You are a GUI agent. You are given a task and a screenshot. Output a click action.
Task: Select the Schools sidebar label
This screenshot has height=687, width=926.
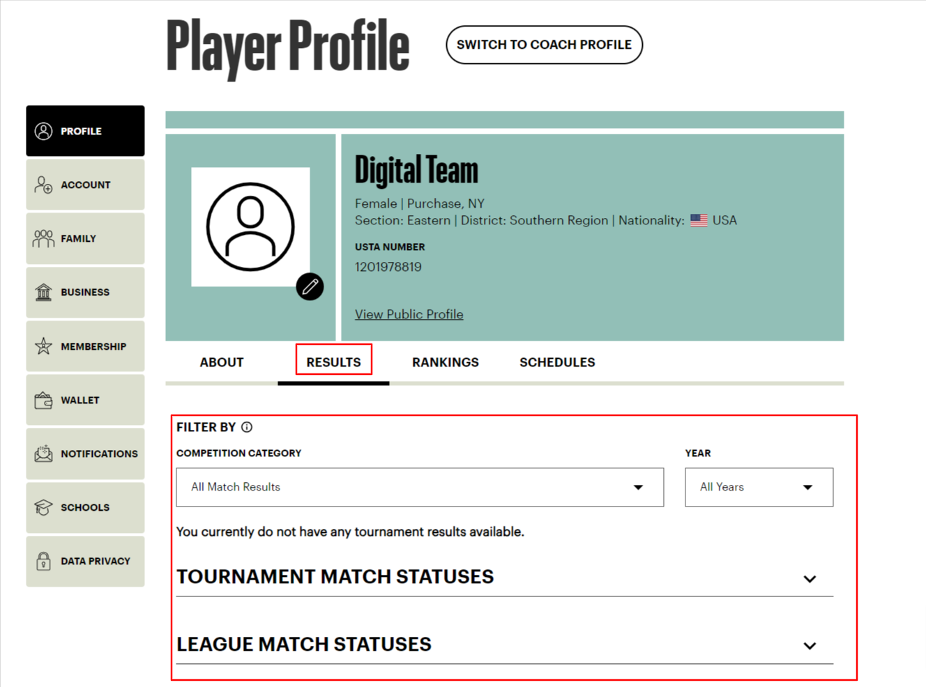point(85,507)
